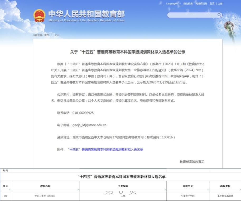Go to 首页 in the breadcrumb

coord(46,35)
